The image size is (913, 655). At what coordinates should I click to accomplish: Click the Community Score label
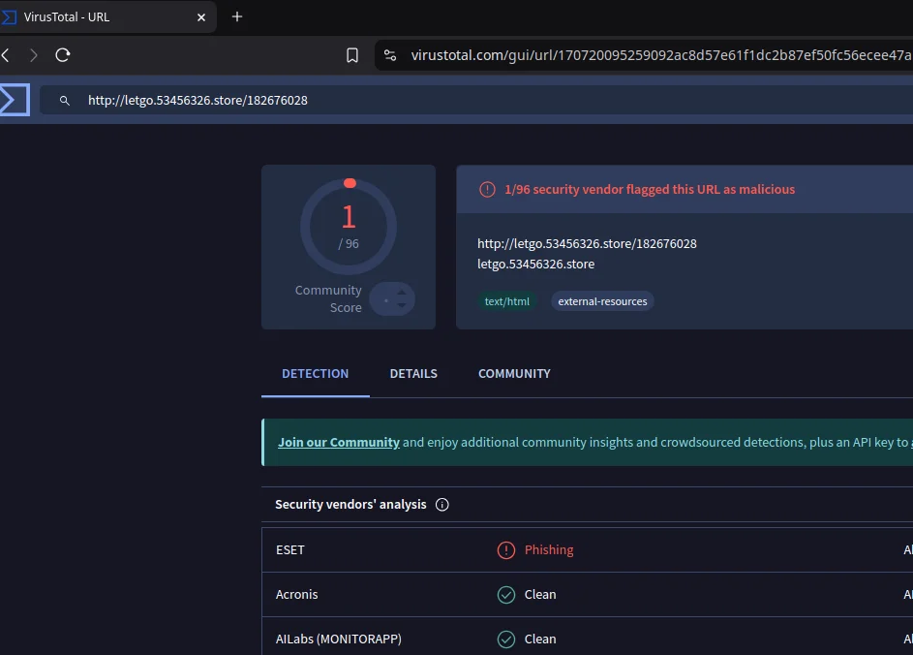328,299
